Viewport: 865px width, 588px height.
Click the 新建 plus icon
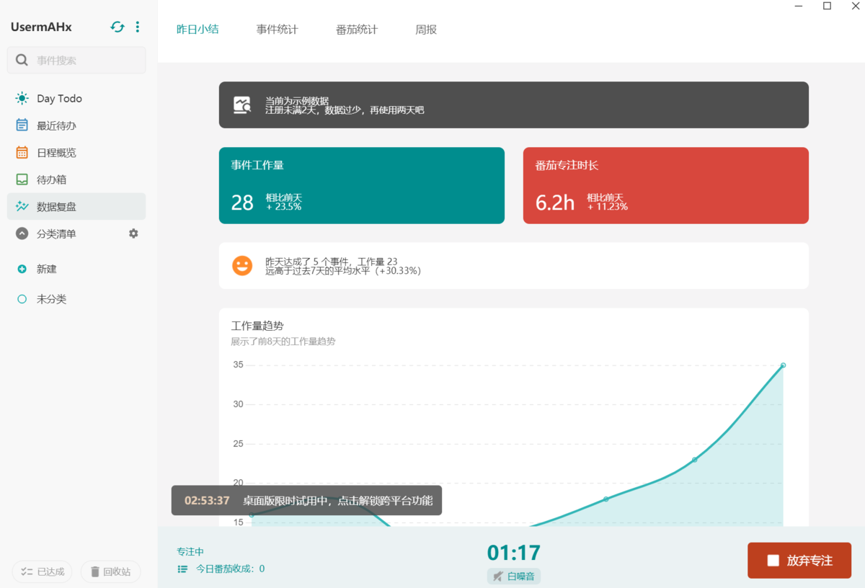(22, 269)
